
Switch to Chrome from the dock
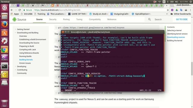5,49
